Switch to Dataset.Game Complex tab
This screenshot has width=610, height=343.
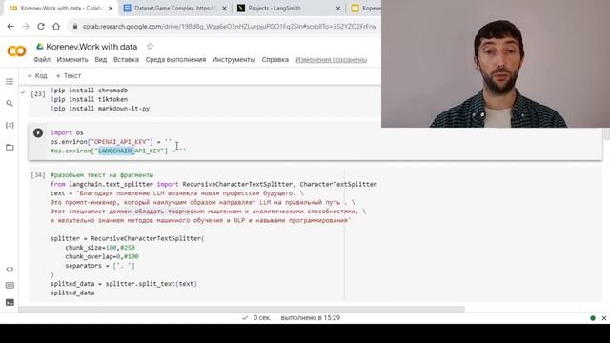pos(174,8)
